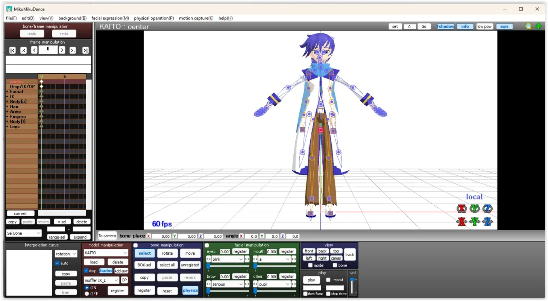Select the OFF radio button in model manipulation
The height and width of the screenshot is (301, 548).
pos(87,294)
